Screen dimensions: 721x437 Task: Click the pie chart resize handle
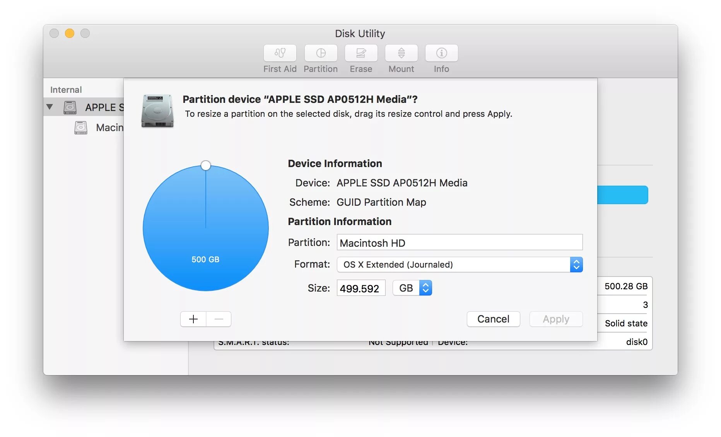point(206,166)
